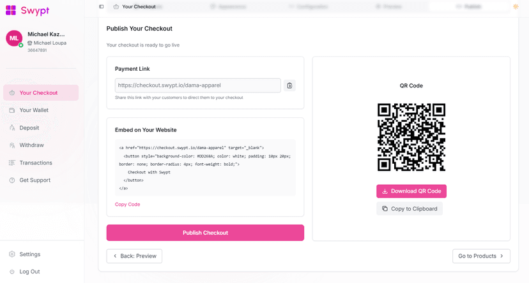Click the theme toggle sun icon
This screenshot has width=529, height=283.
(x=516, y=6)
